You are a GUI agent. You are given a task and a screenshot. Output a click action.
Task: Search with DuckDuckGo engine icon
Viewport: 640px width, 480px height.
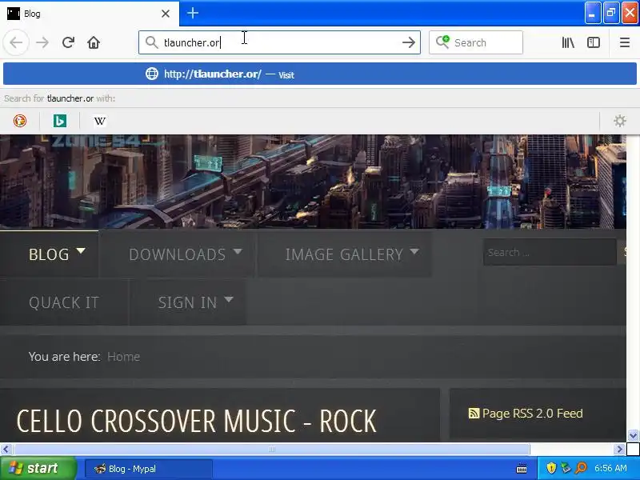coord(20,121)
